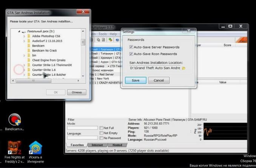Open Five Nights at Freddy's 2 shortcut
The width and height of the screenshot is (256, 168).
coord(14,152)
